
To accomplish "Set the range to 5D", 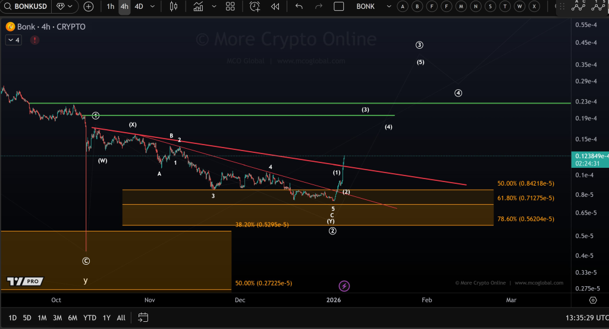I will click(x=27, y=318).
